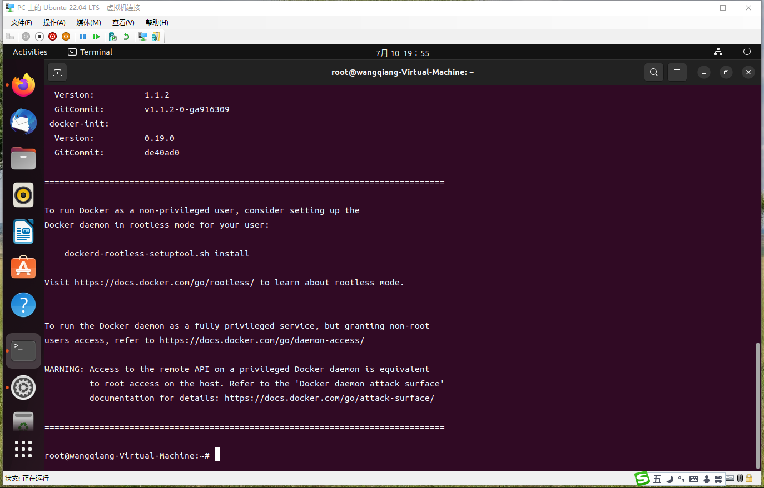Click the 状态: 正在运行 status text
Image resolution: width=764 pixels, height=488 pixels.
[27, 479]
